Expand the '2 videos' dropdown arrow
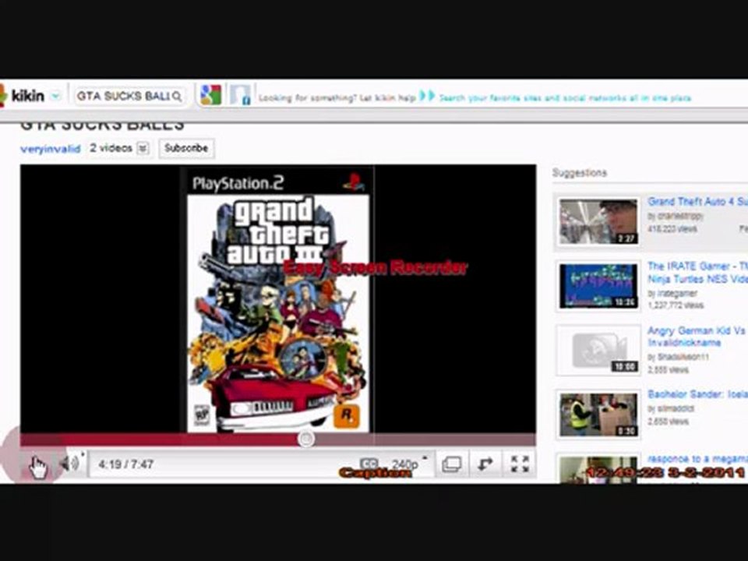Viewport: 748px width, 561px height. [x=143, y=148]
